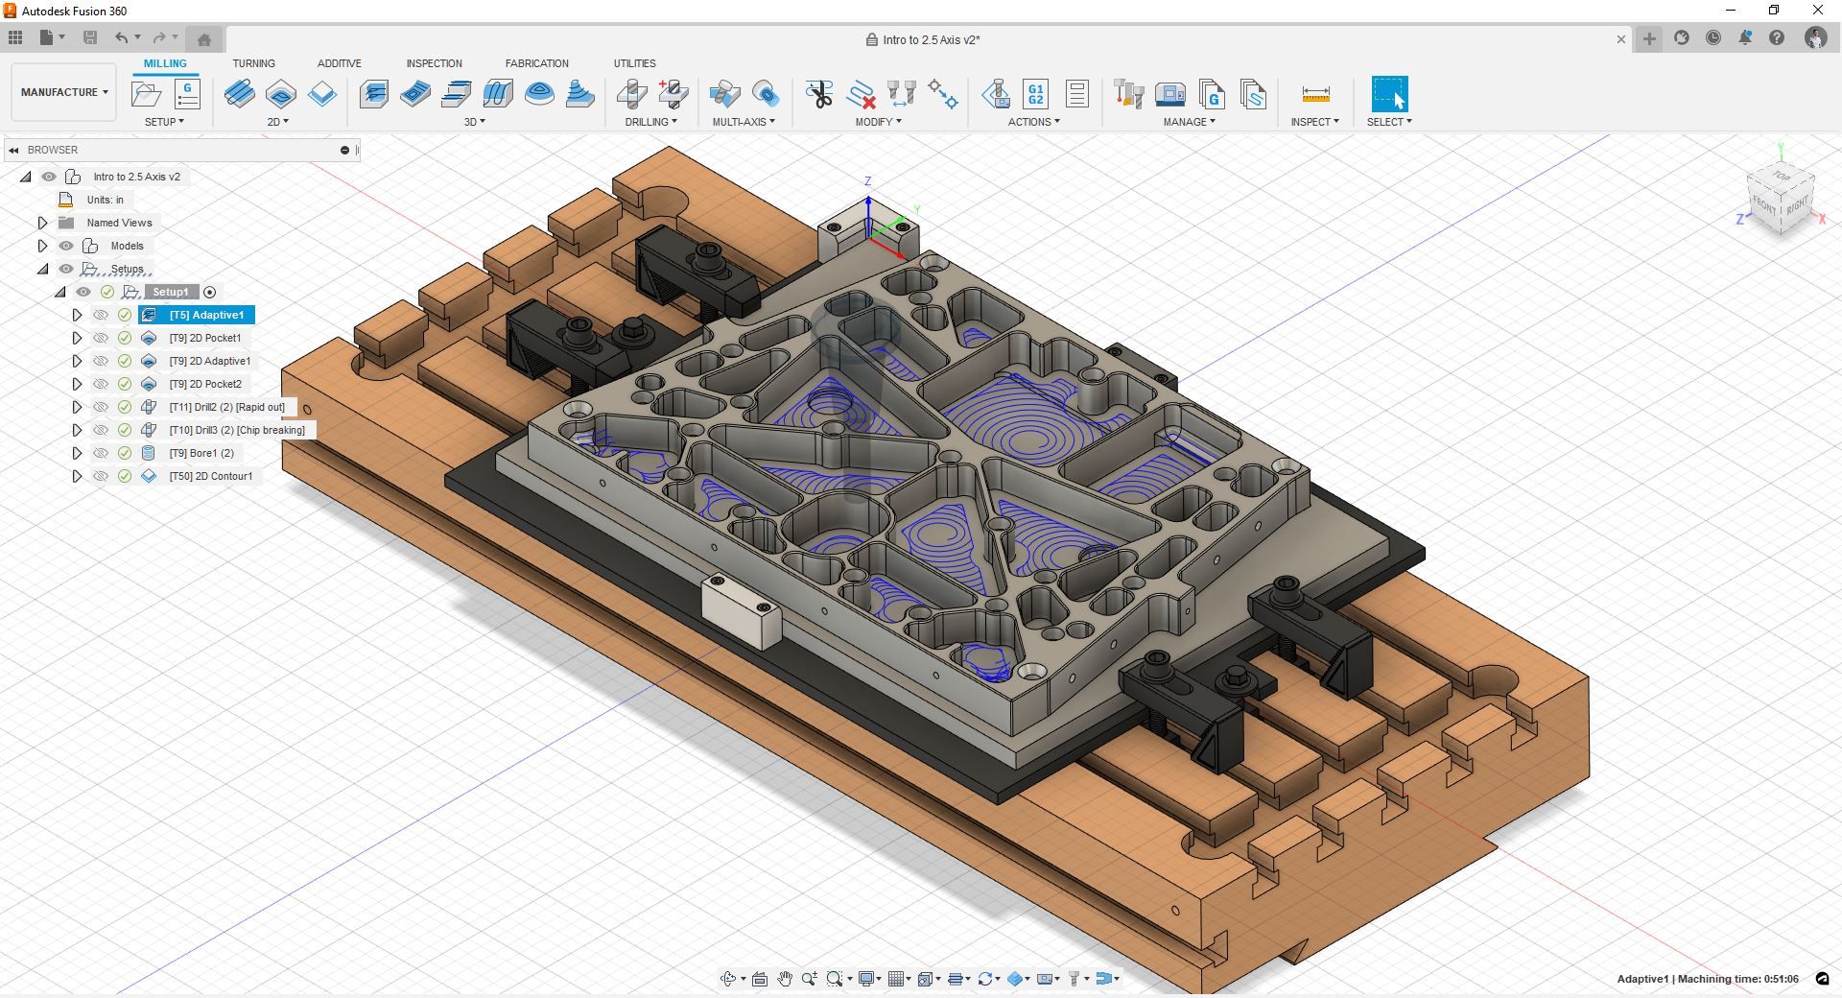
Task: Open the MANUFACTURE workspace dropdown
Action: pos(64,92)
